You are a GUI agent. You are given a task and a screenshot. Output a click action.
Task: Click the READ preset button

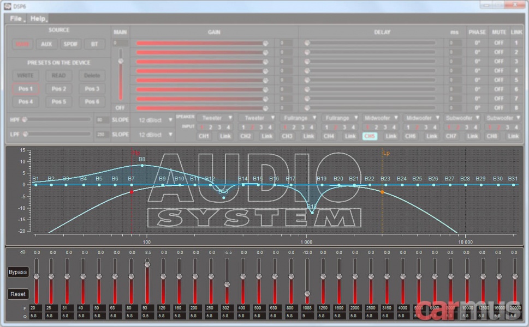(x=59, y=75)
